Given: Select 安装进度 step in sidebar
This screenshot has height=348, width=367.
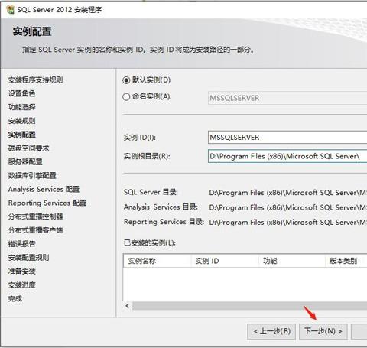Looking at the screenshot, I should click(x=21, y=285).
